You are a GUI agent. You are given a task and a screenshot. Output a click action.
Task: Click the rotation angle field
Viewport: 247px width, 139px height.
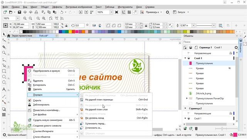[80, 25]
